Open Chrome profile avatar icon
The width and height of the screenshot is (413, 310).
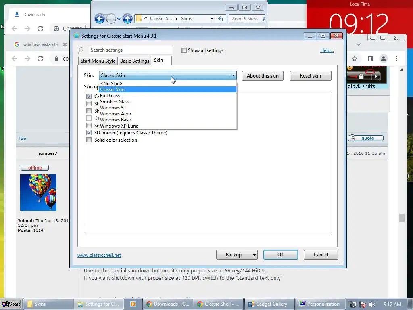[x=384, y=59]
